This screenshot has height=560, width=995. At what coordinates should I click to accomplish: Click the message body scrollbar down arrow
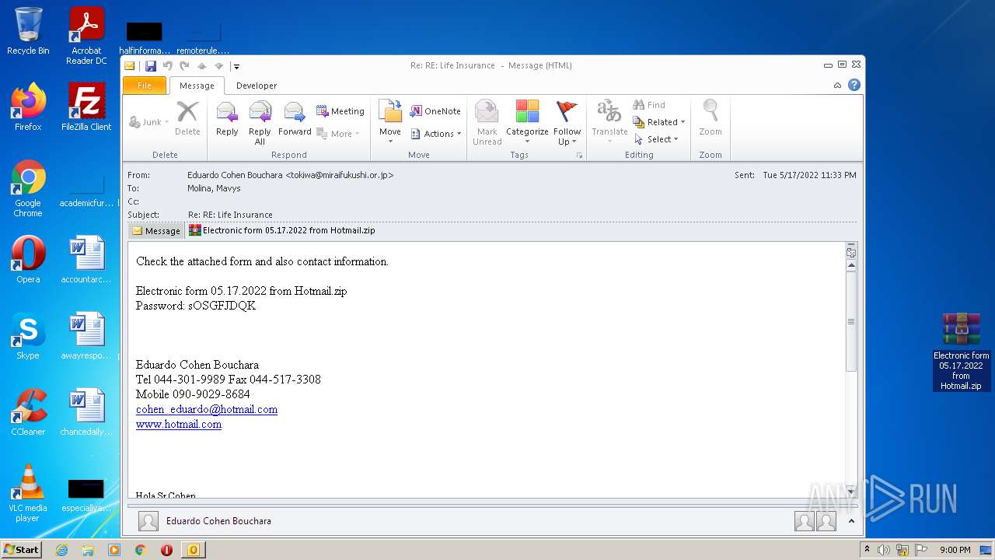tap(851, 491)
